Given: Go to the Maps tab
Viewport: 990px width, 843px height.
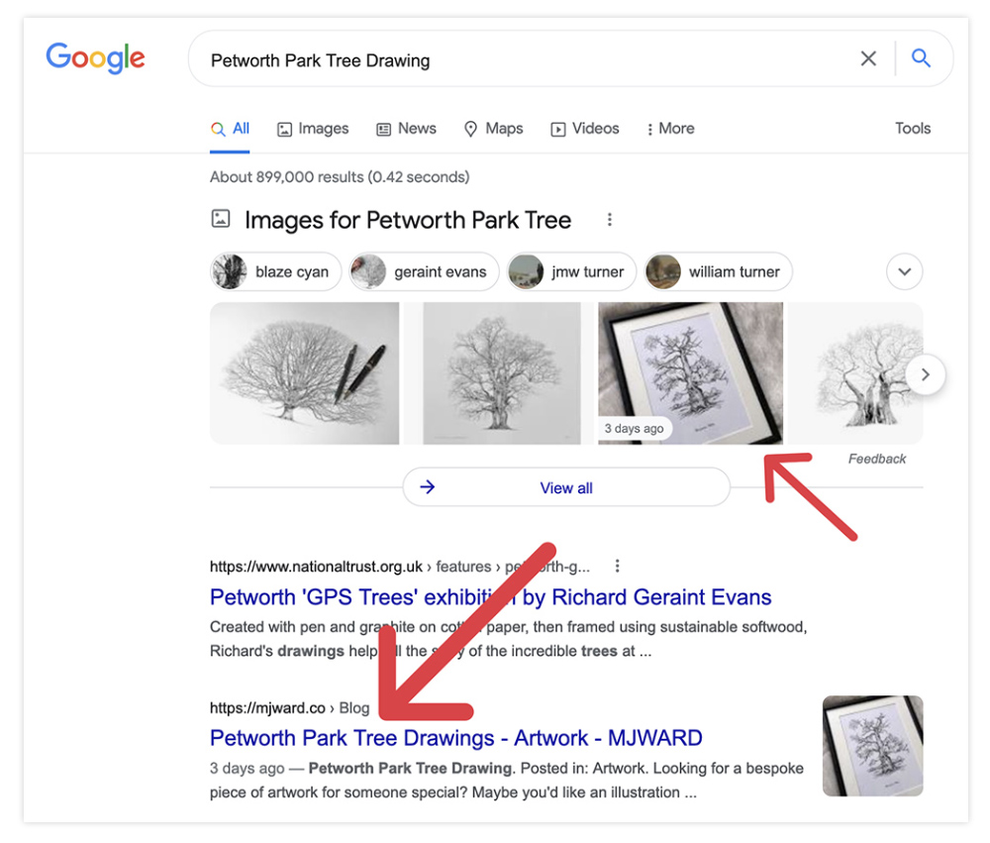Looking at the screenshot, I should [x=493, y=129].
